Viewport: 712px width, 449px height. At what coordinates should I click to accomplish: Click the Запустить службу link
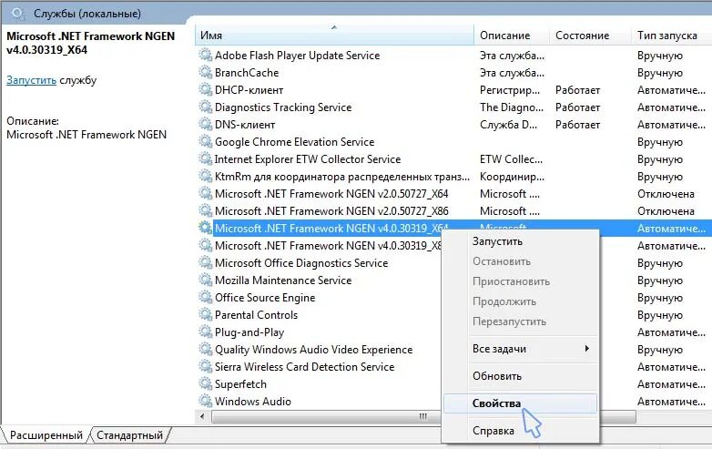tap(31, 80)
